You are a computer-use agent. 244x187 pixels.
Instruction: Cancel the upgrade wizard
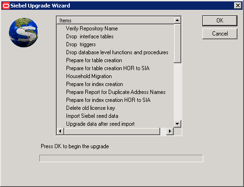pos(220,34)
